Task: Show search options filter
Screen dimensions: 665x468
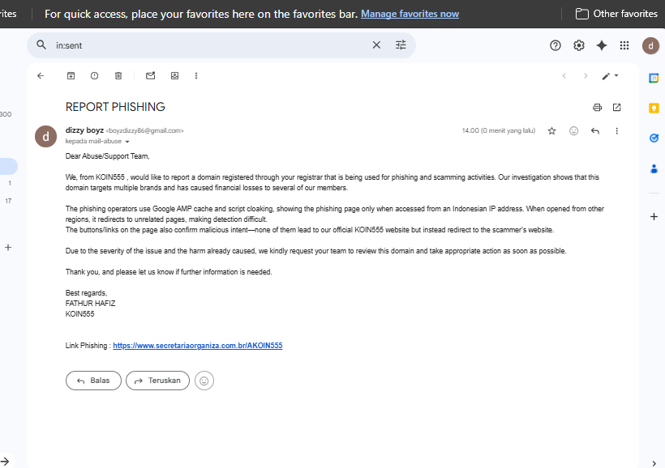Action: [x=401, y=45]
